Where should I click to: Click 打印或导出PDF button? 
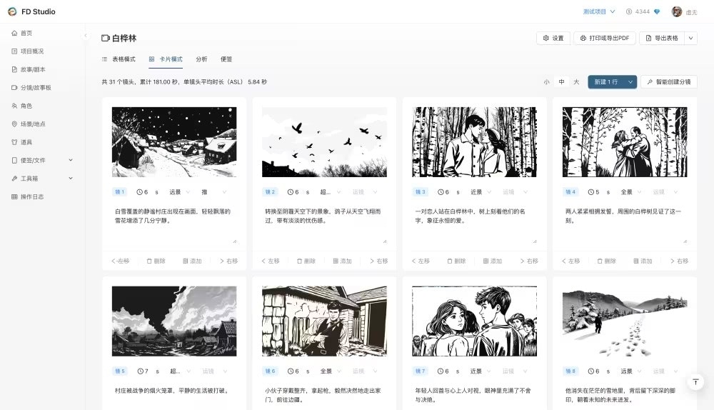pyautogui.click(x=604, y=39)
